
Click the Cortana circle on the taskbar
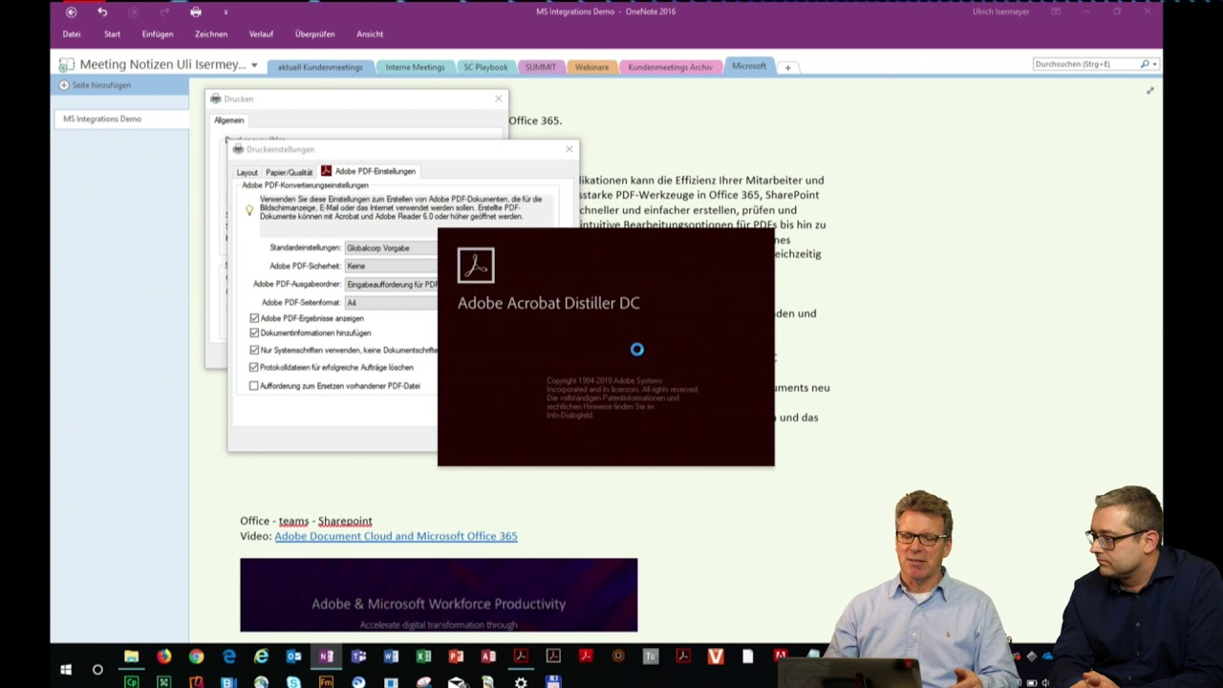(97, 670)
